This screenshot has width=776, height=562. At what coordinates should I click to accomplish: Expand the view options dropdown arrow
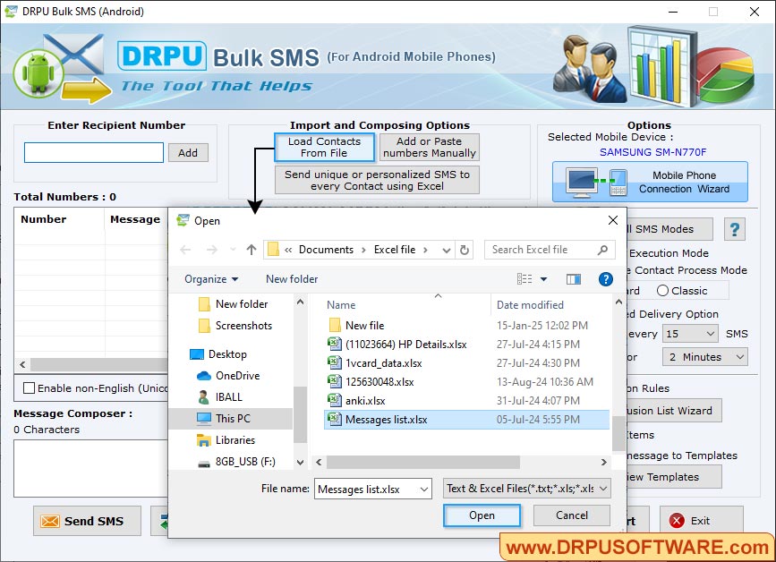click(x=543, y=279)
